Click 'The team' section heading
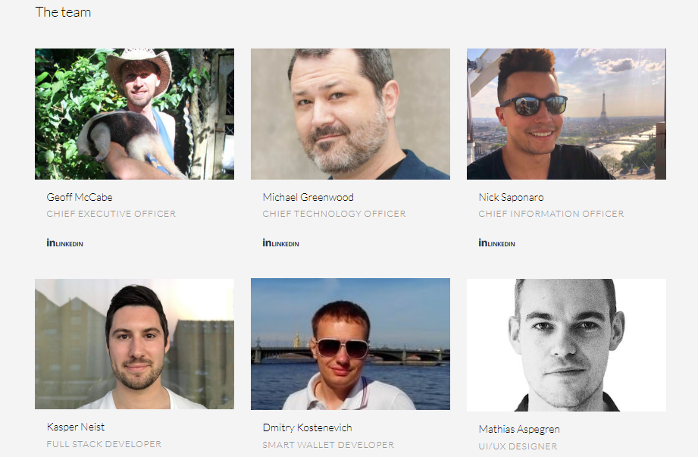 (63, 12)
